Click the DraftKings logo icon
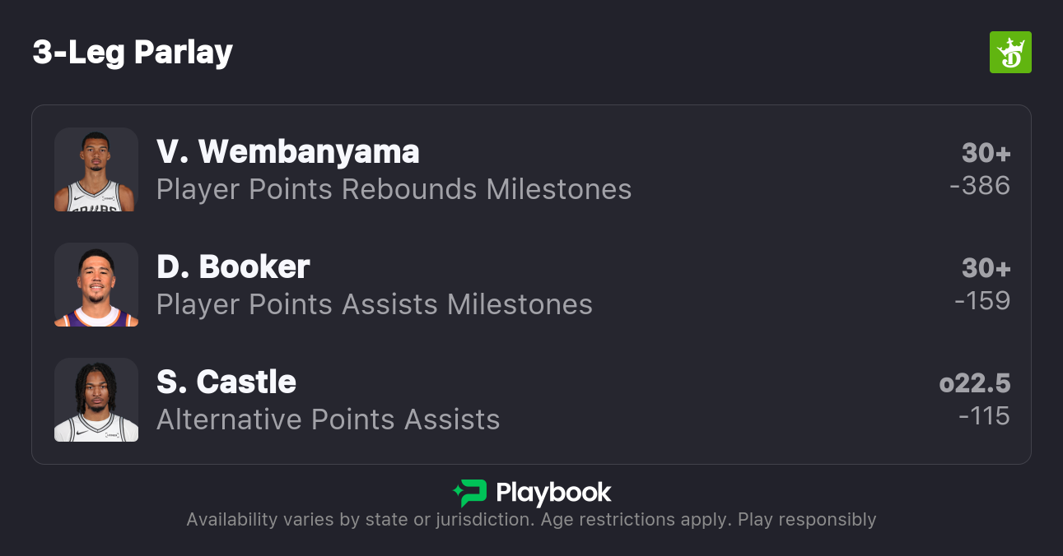This screenshot has width=1063, height=556. (1009, 53)
